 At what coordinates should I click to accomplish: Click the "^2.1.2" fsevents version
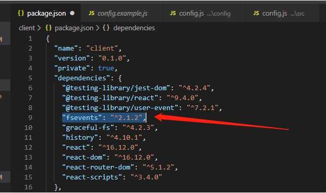[126, 118]
